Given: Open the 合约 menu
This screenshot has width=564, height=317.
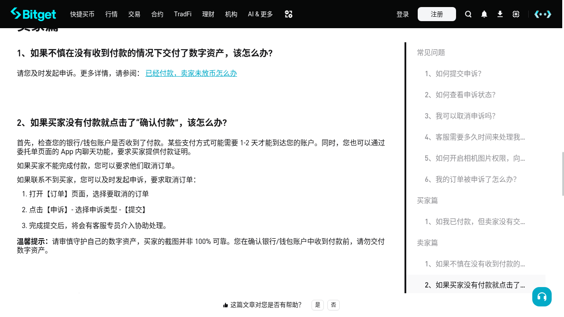Looking at the screenshot, I should 157,14.
